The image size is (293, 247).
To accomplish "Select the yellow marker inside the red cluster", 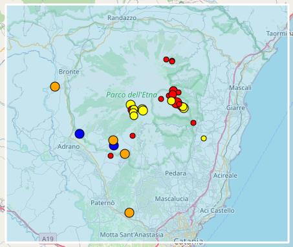I will click(171, 101).
